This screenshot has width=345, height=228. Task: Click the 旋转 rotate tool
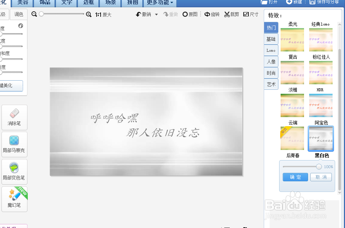pyautogui.click(x=212, y=14)
